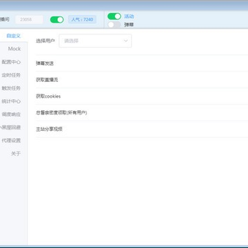Open the 自定义 sidebar tab
The width and height of the screenshot is (248, 248).
pyautogui.click(x=14, y=36)
